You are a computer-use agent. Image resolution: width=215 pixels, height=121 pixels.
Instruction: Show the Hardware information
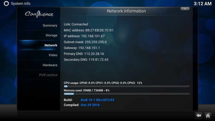[x=50, y=65]
